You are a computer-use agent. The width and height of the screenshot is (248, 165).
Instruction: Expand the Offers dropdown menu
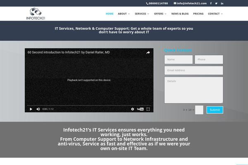click(x=160, y=14)
